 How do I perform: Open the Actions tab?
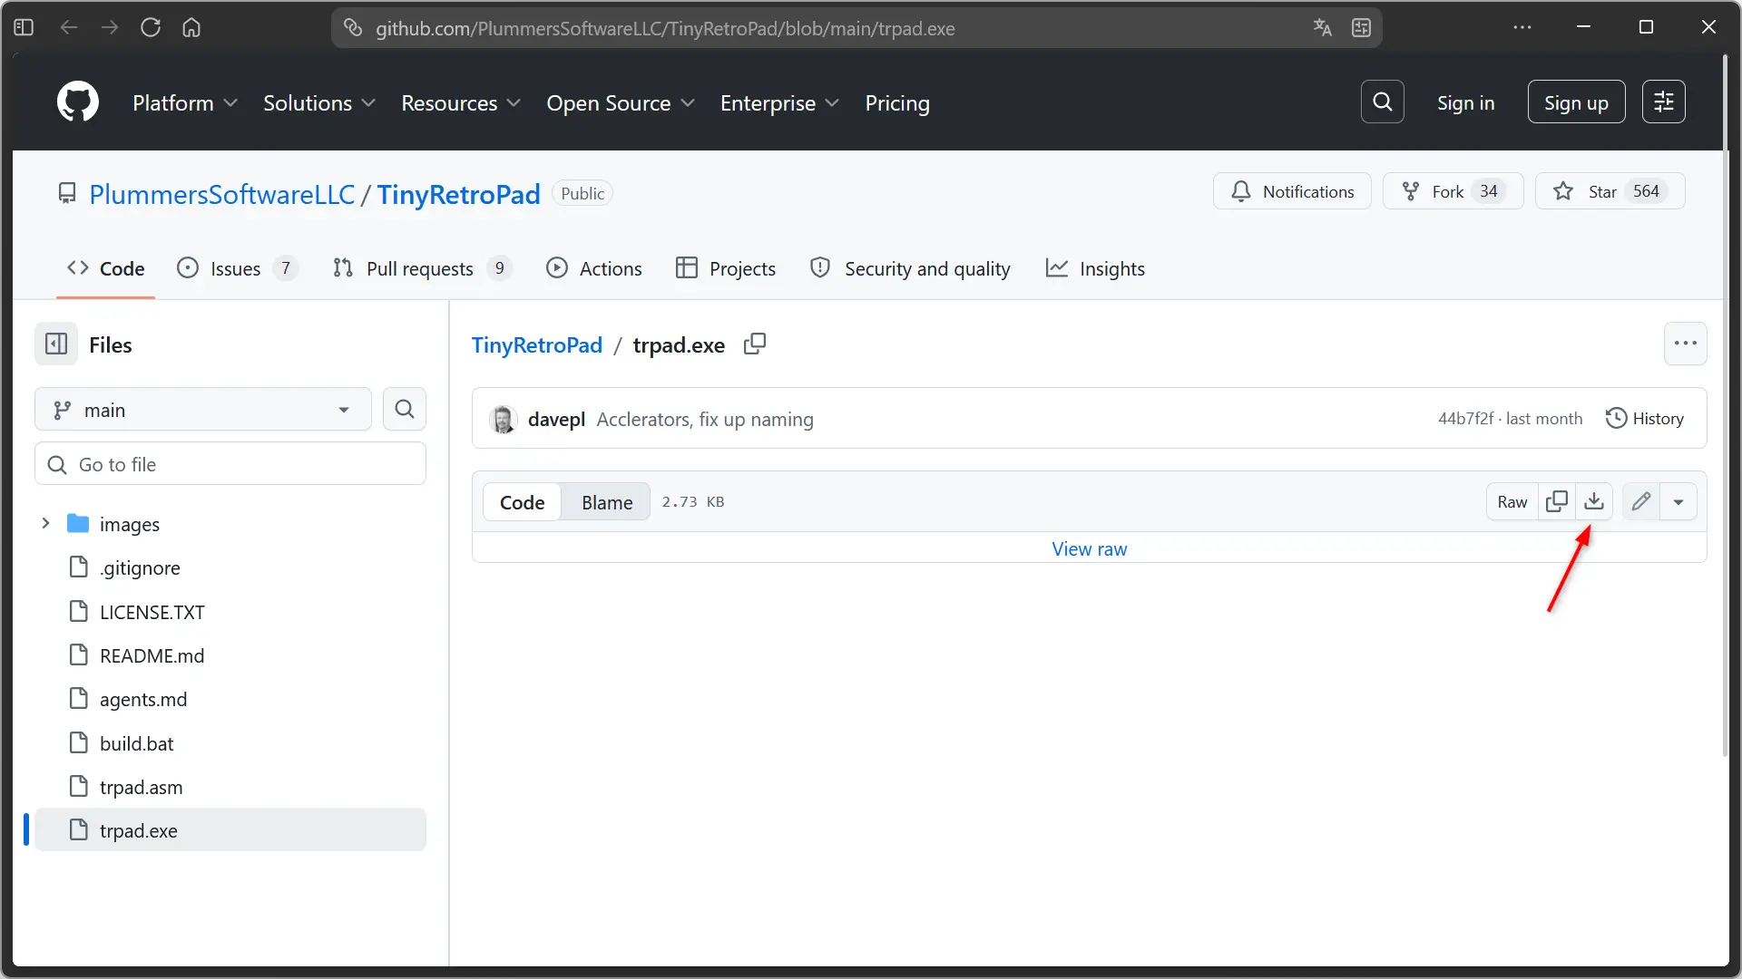point(594,268)
